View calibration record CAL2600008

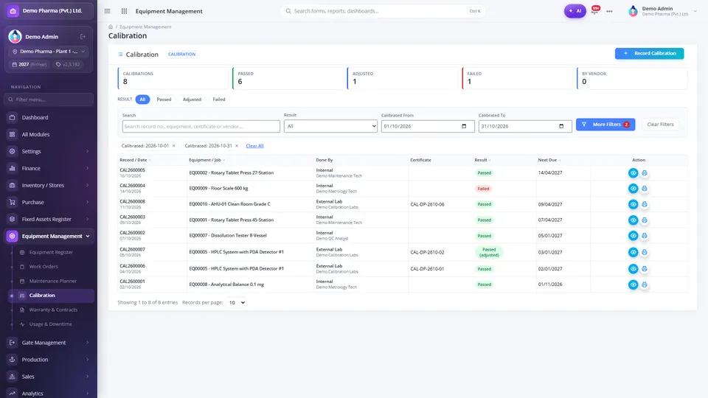[x=633, y=204]
